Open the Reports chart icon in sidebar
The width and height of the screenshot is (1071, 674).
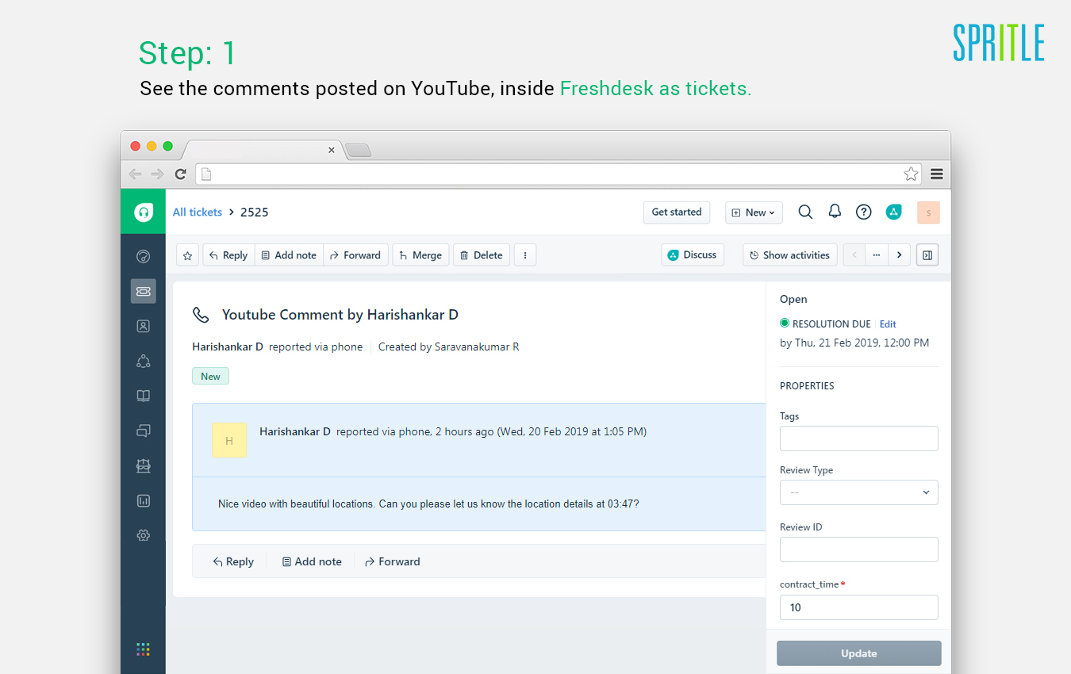pyautogui.click(x=143, y=500)
